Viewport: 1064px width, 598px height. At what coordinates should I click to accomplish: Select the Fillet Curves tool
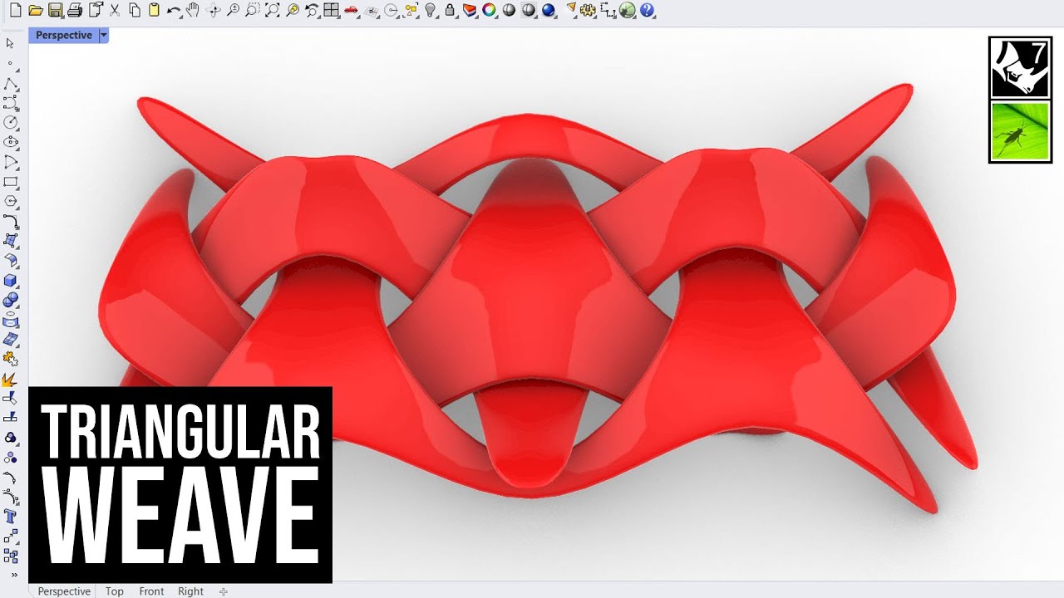point(11,221)
